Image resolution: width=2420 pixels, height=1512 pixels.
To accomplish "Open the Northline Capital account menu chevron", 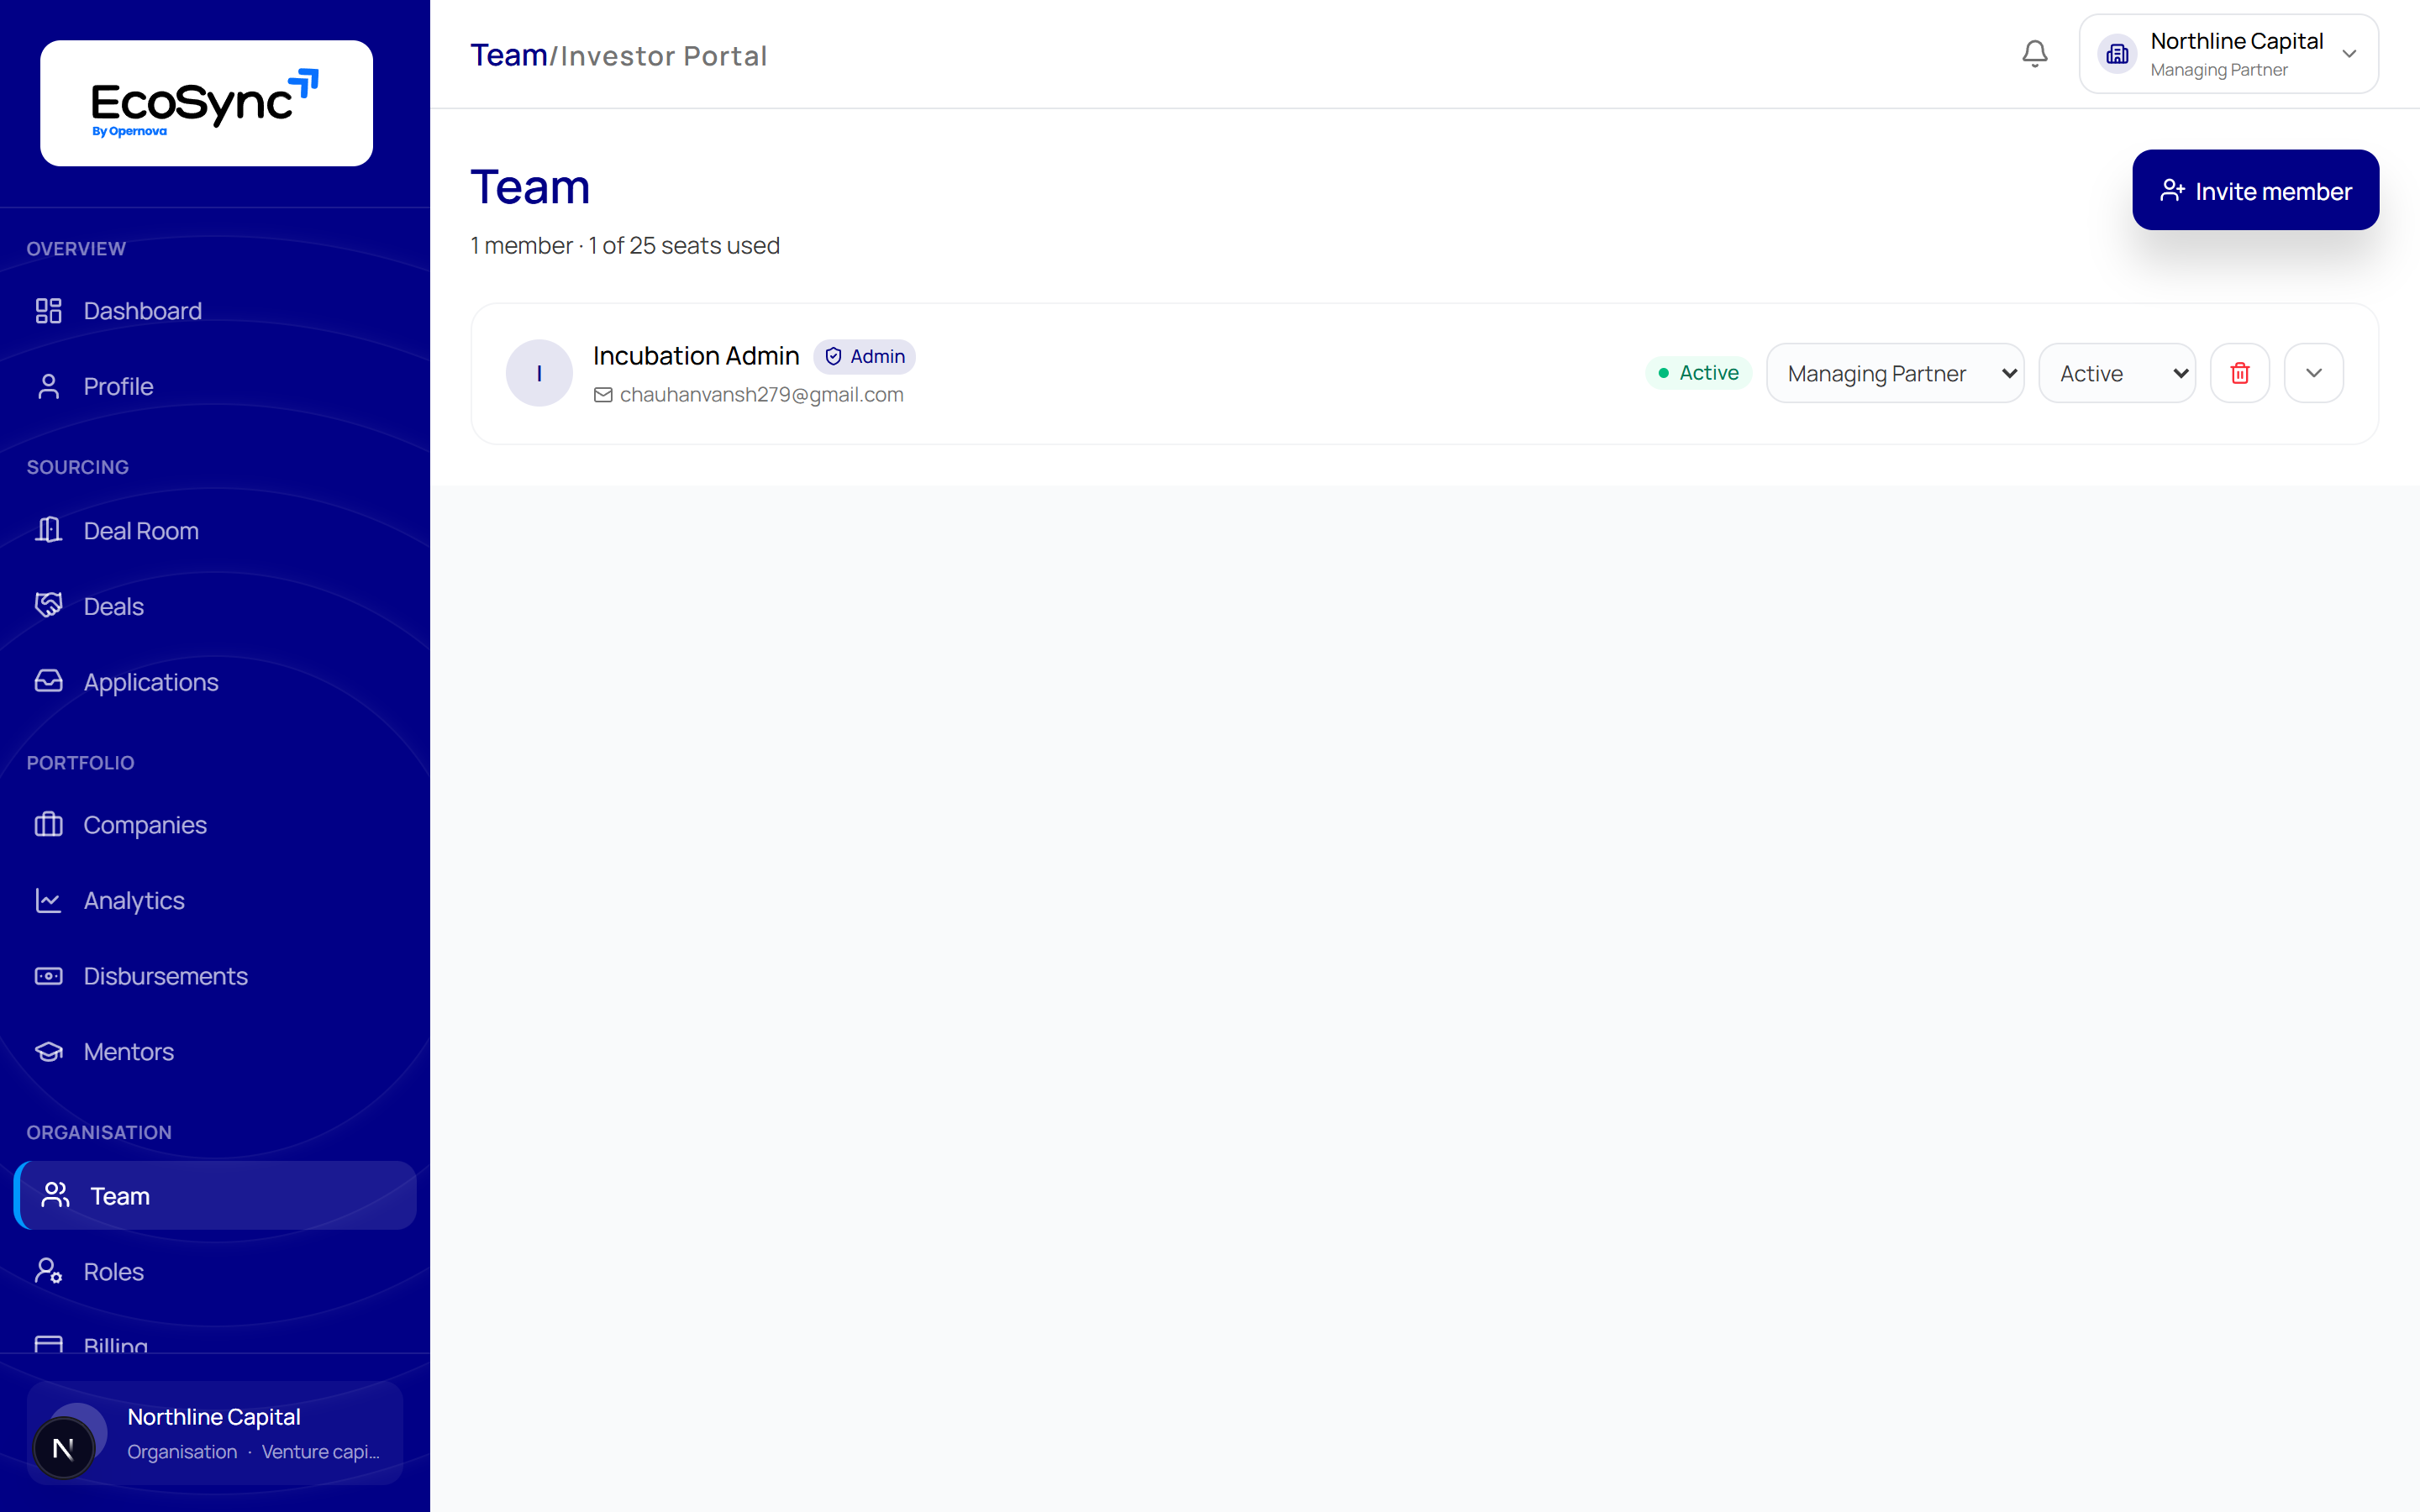I will [2349, 54].
